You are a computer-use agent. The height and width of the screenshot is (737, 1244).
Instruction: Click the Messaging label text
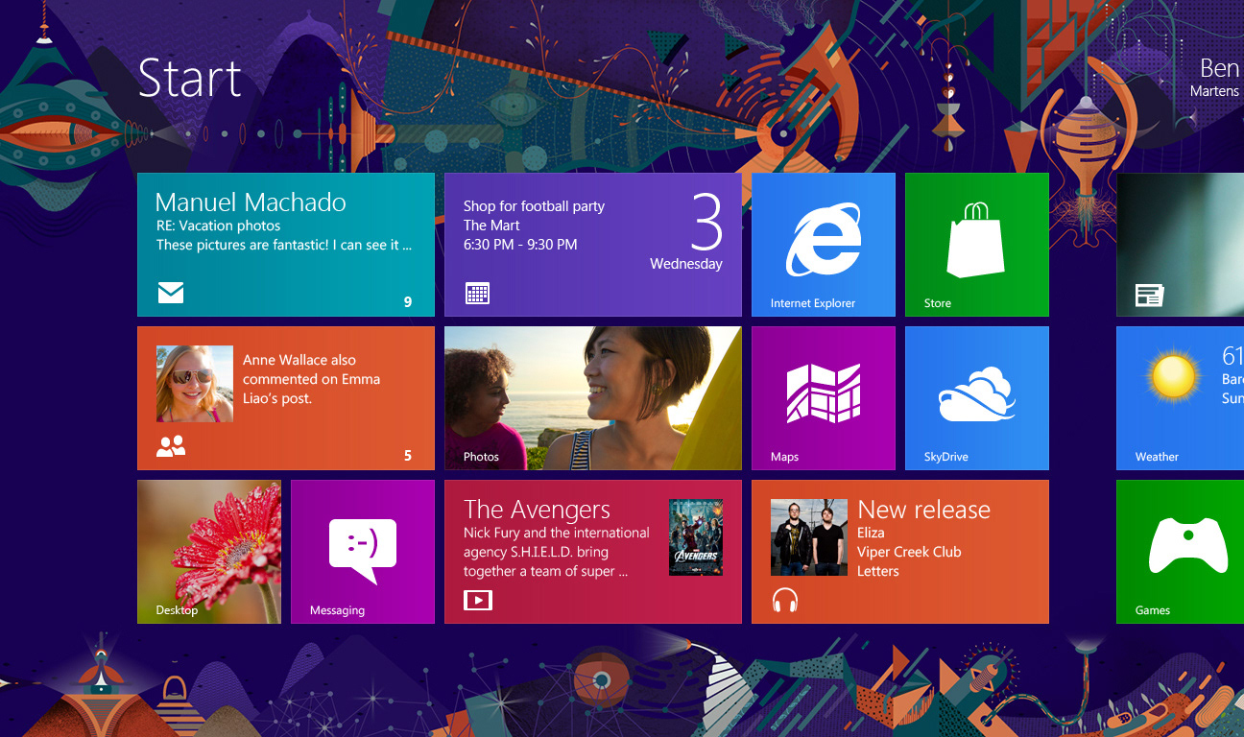337,610
